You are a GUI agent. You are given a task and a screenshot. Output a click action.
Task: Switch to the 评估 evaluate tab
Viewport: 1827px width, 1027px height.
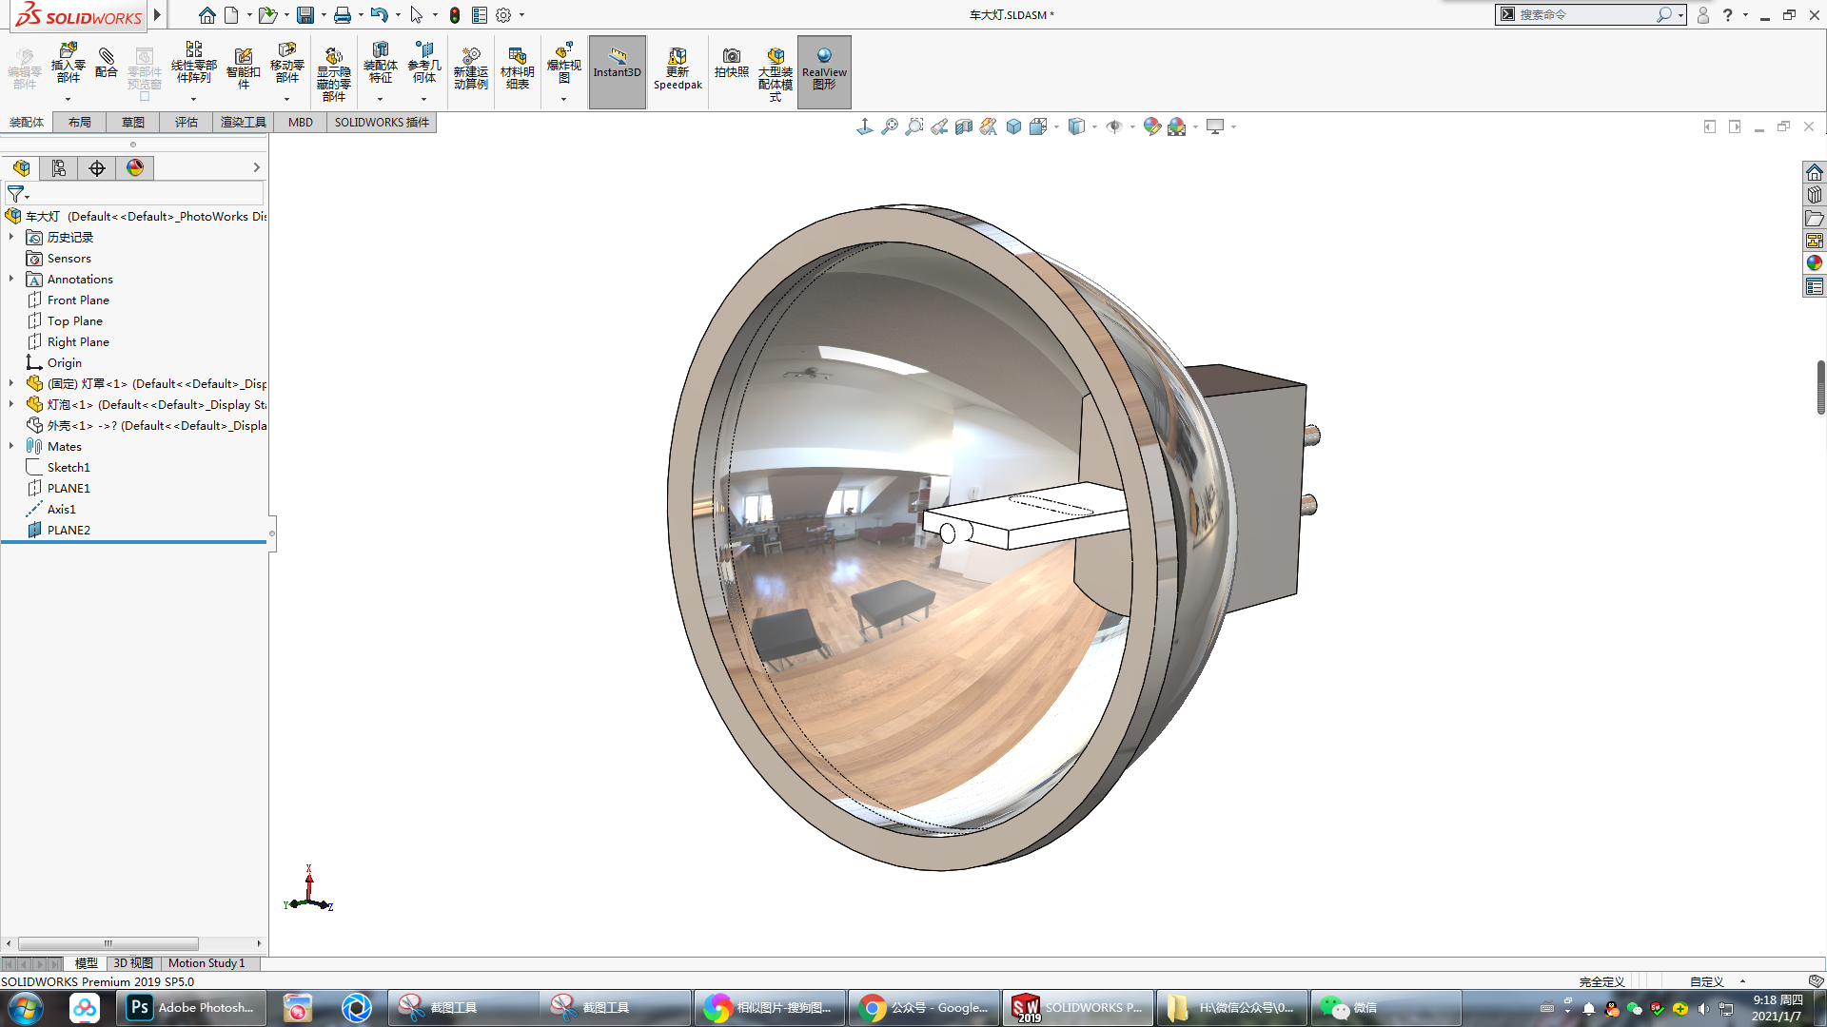click(x=186, y=122)
